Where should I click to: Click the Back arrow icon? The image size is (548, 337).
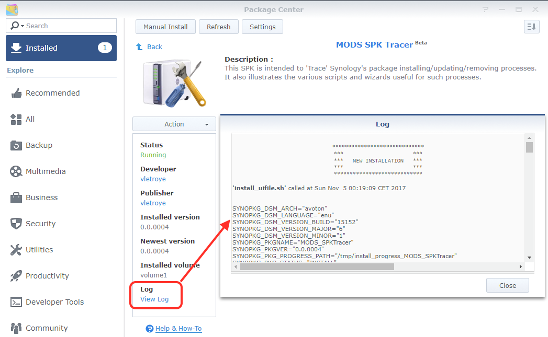click(139, 47)
